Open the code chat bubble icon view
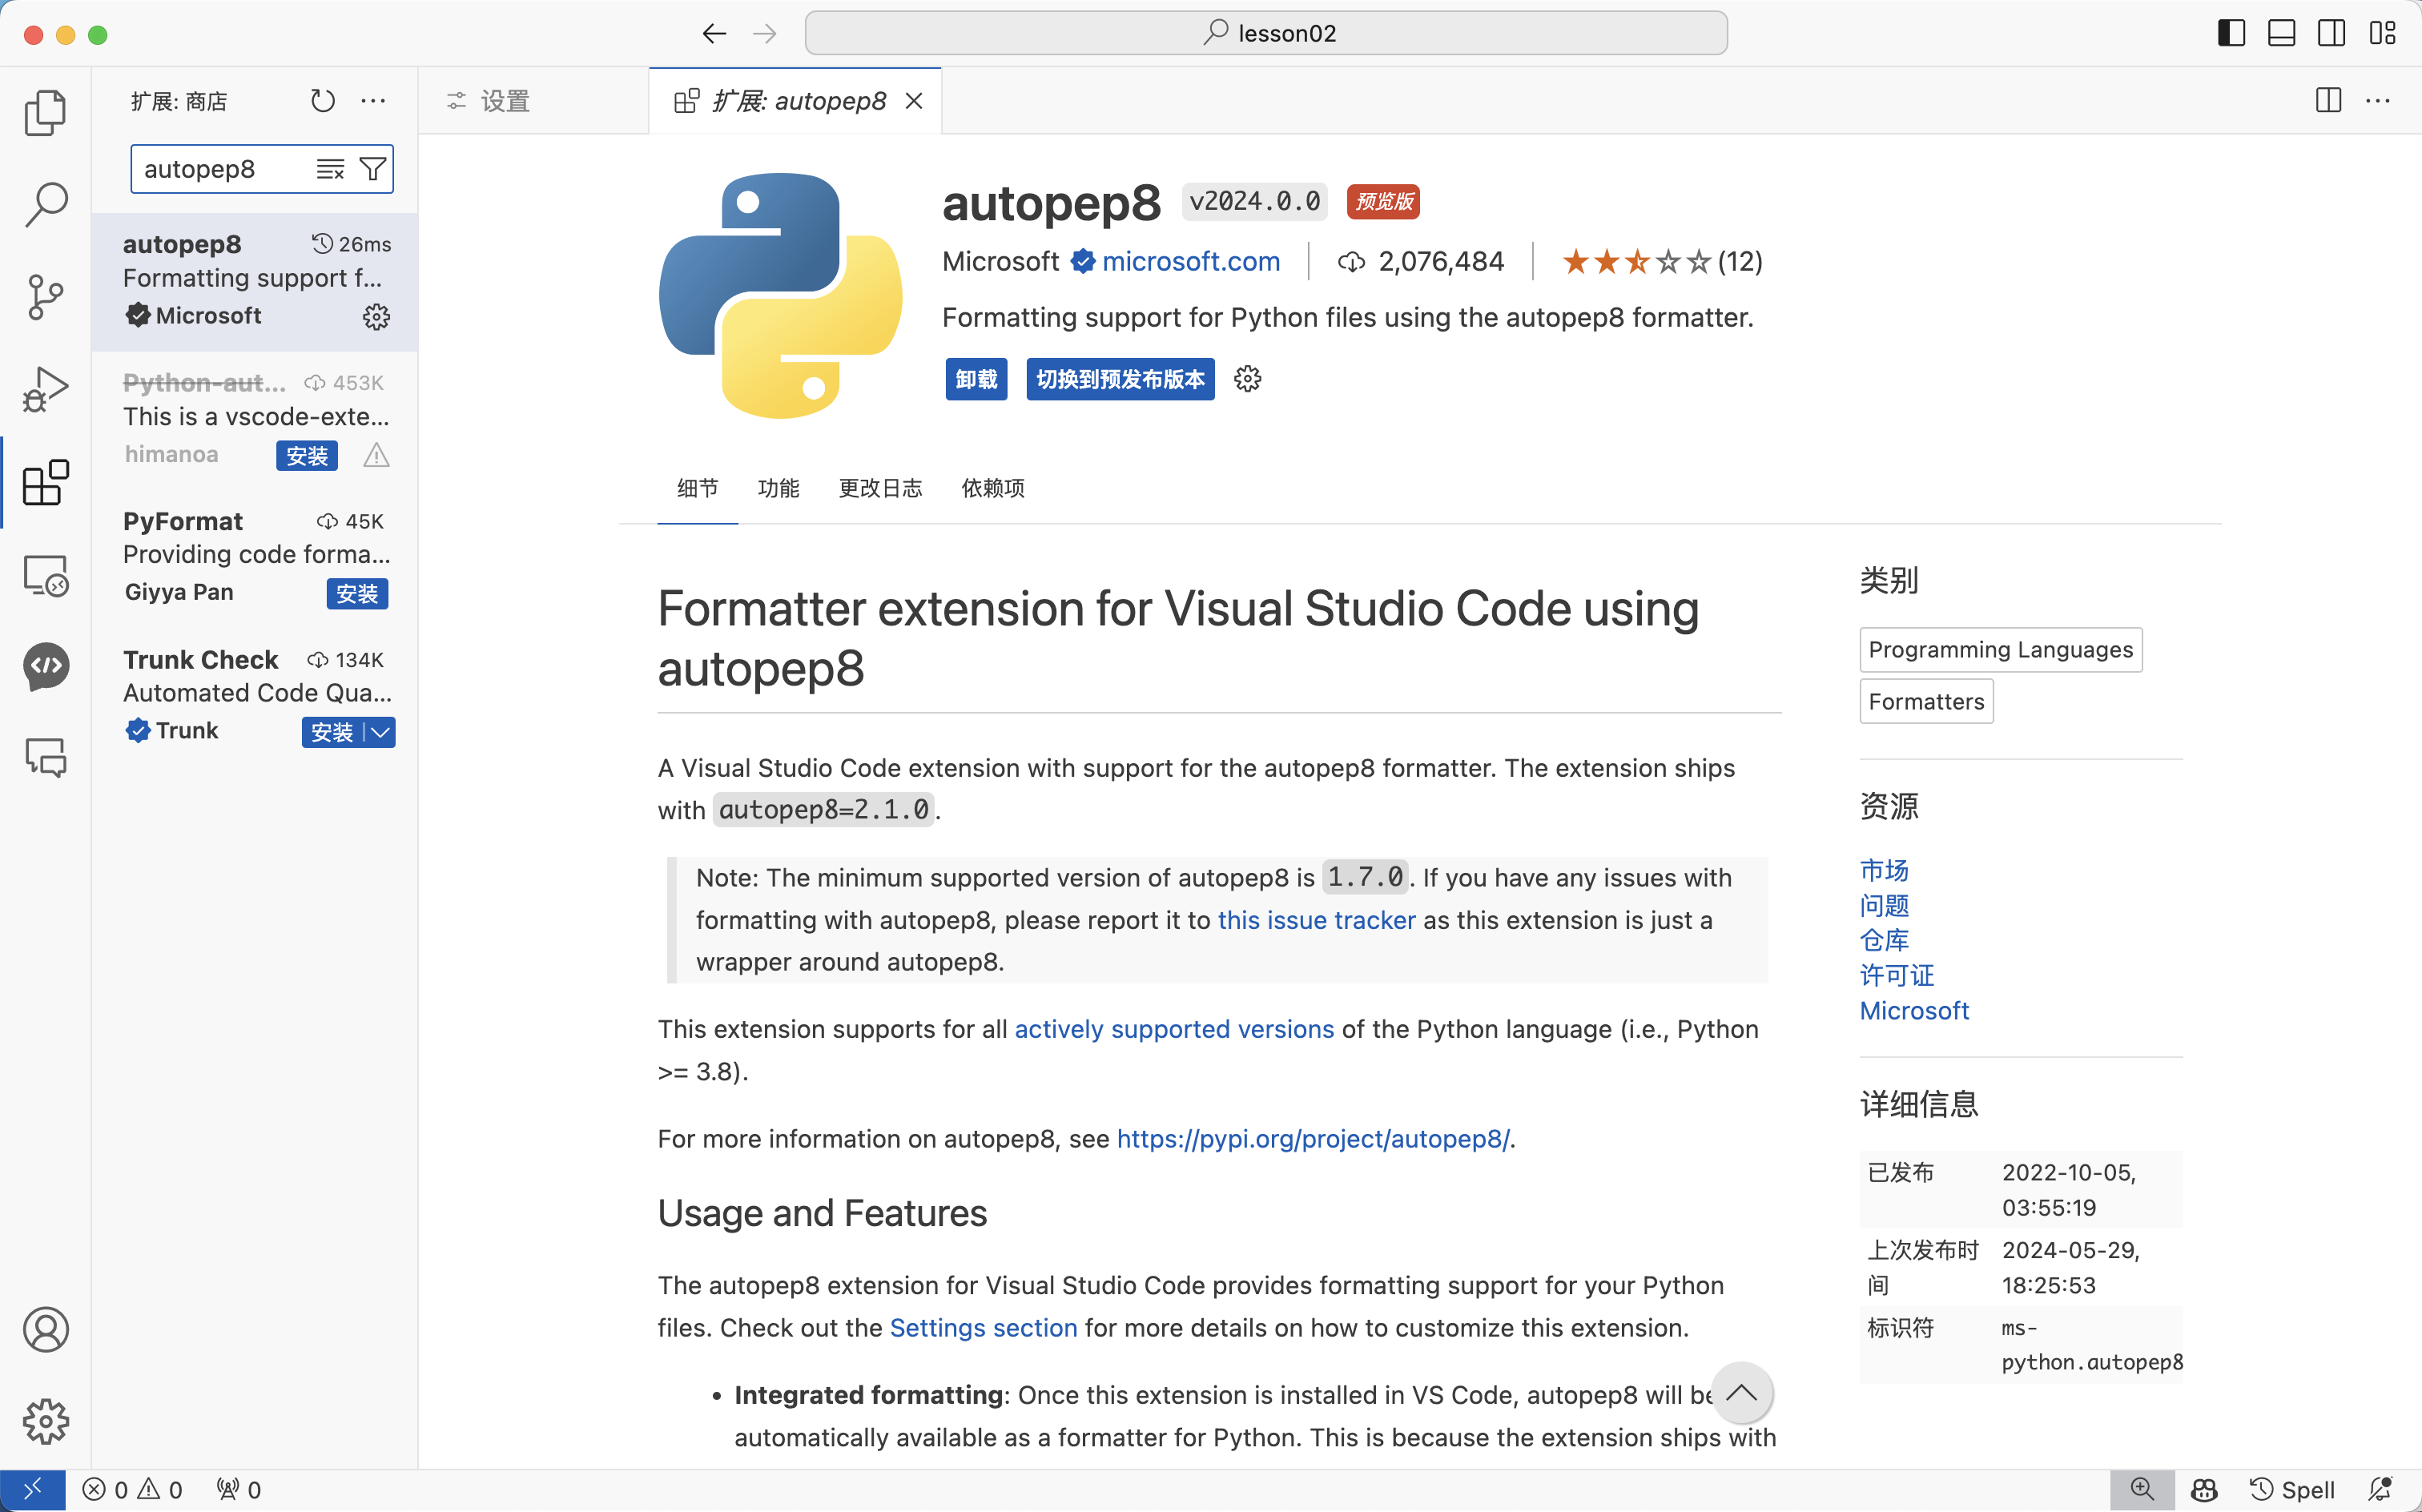The width and height of the screenshot is (2422, 1512). [45, 666]
